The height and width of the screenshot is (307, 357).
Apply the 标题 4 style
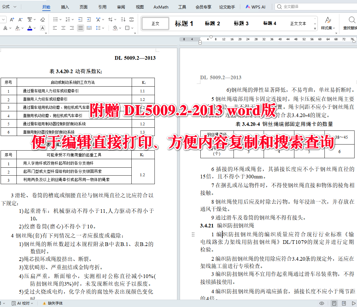pos(269,23)
